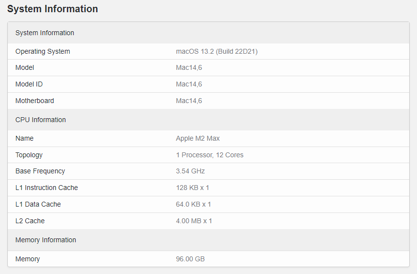Click the Operating System row label
417x274 pixels.
[x=42, y=51]
